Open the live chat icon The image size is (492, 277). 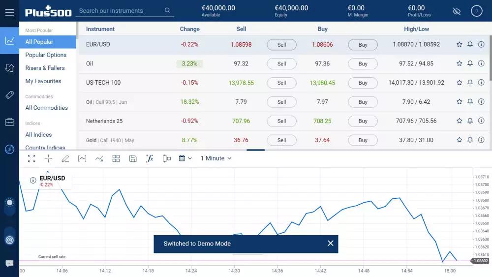pos(9,263)
